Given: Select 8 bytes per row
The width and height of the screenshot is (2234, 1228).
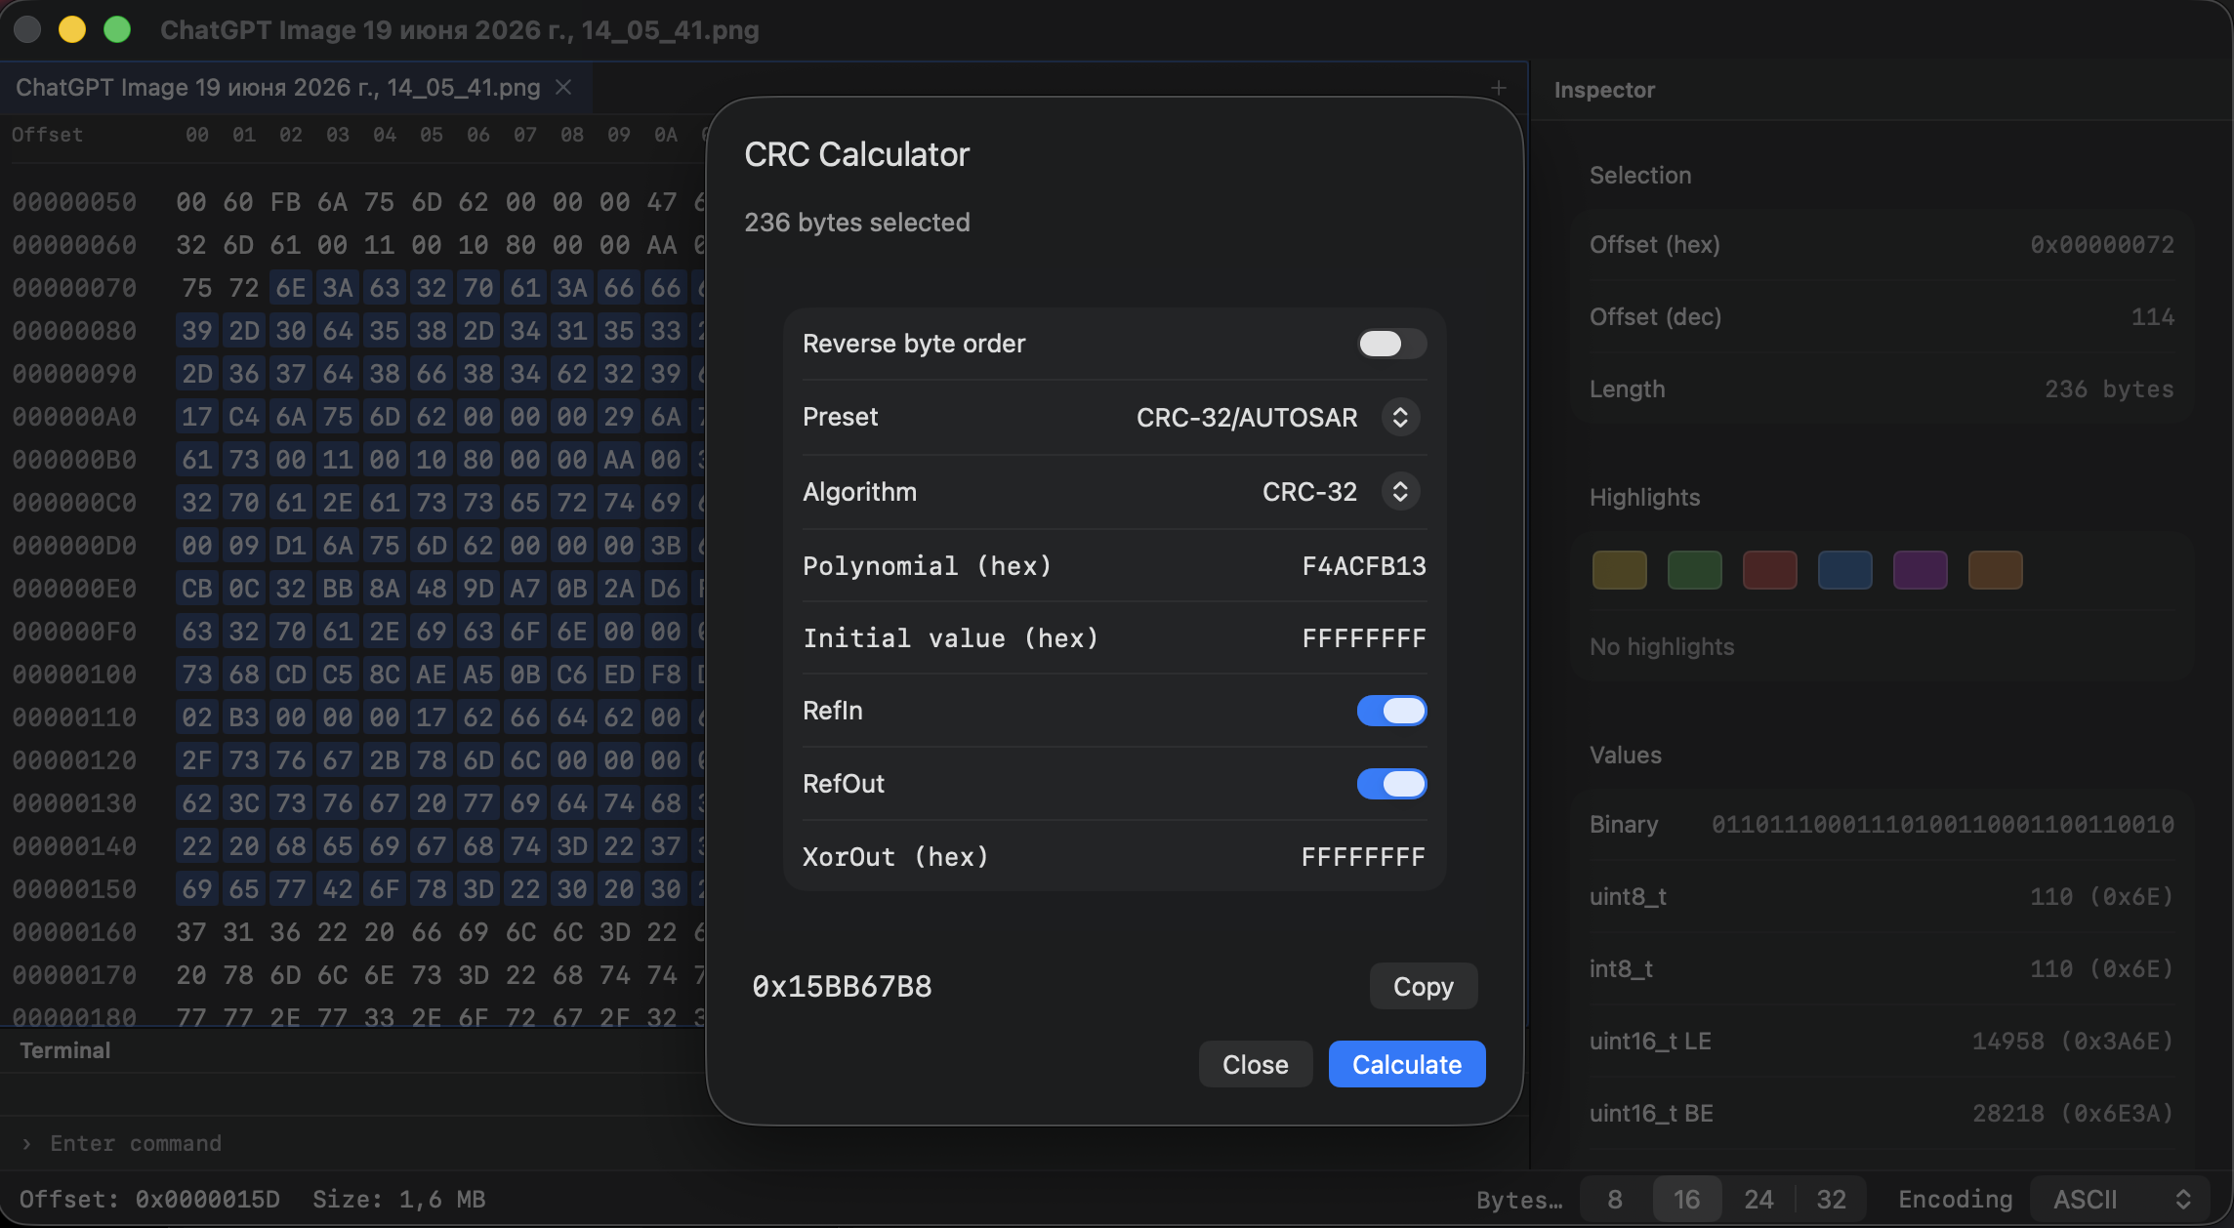Looking at the screenshot, I should point(1615,1199).
